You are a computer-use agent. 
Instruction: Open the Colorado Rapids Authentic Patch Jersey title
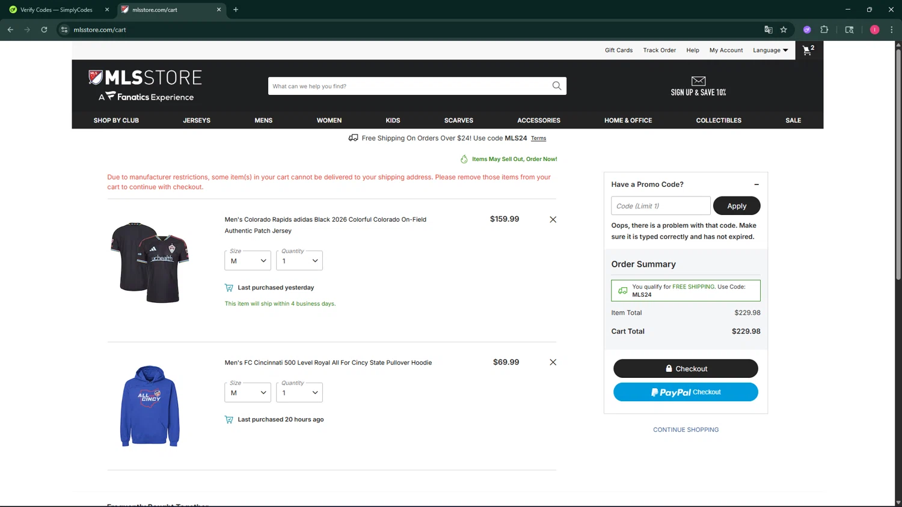pyautogui.click(x=325, y=225)
